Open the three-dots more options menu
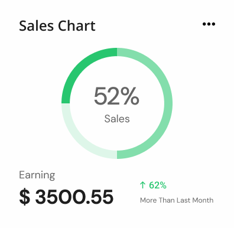Image resolution: width=234 pixels, height=228 pixels. tap(209, 24)
